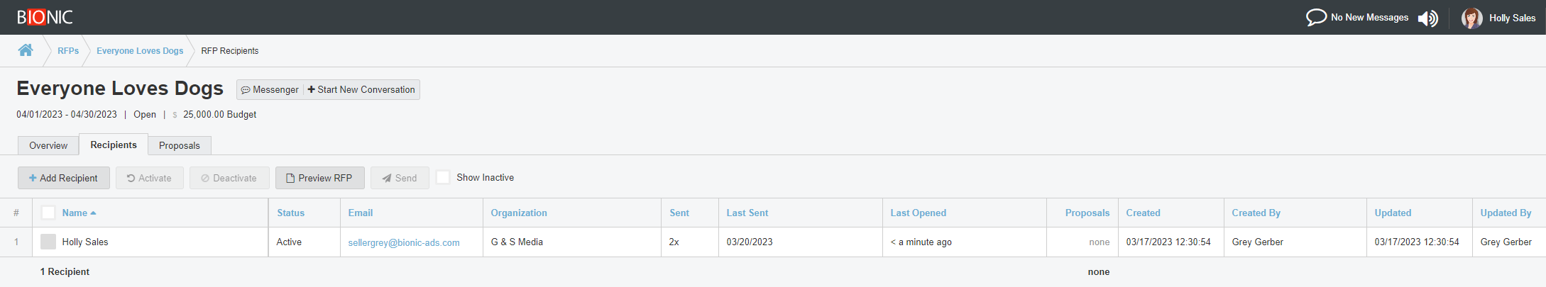Image resolution: width=1546 pixels, height=287 pixels.
Task: Click Holly Sales profile avatar
Action: (1471, 18)
